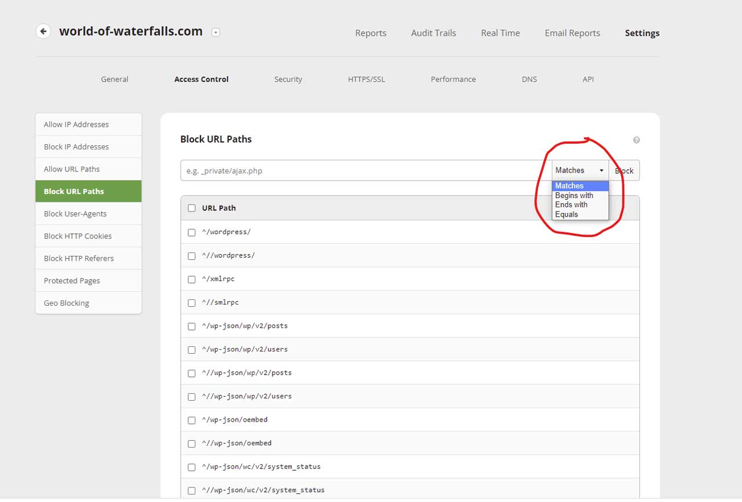Check the ^/wp-json/oembed row checkbox
This screenshot has width=742, height=502.
192,420
